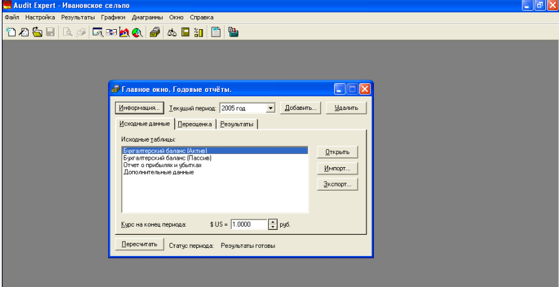Click the disabled printer icon

[x=81, y=32]
